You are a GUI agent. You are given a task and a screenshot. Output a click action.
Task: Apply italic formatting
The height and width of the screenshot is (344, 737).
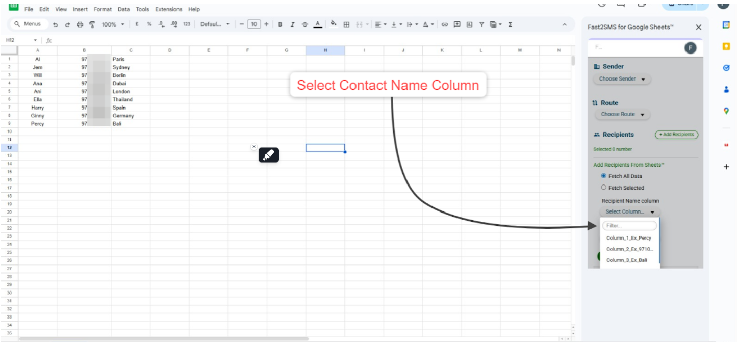click(292, 24)
